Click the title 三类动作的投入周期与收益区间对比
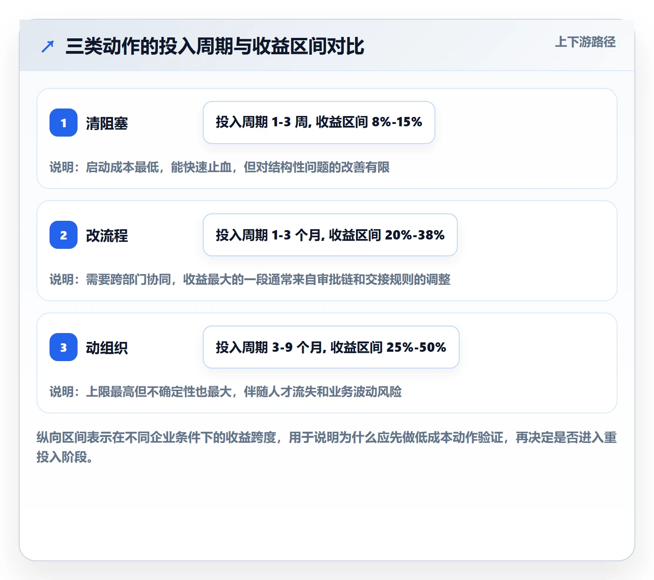The image size is (654, 580). (x=215, y=46)
